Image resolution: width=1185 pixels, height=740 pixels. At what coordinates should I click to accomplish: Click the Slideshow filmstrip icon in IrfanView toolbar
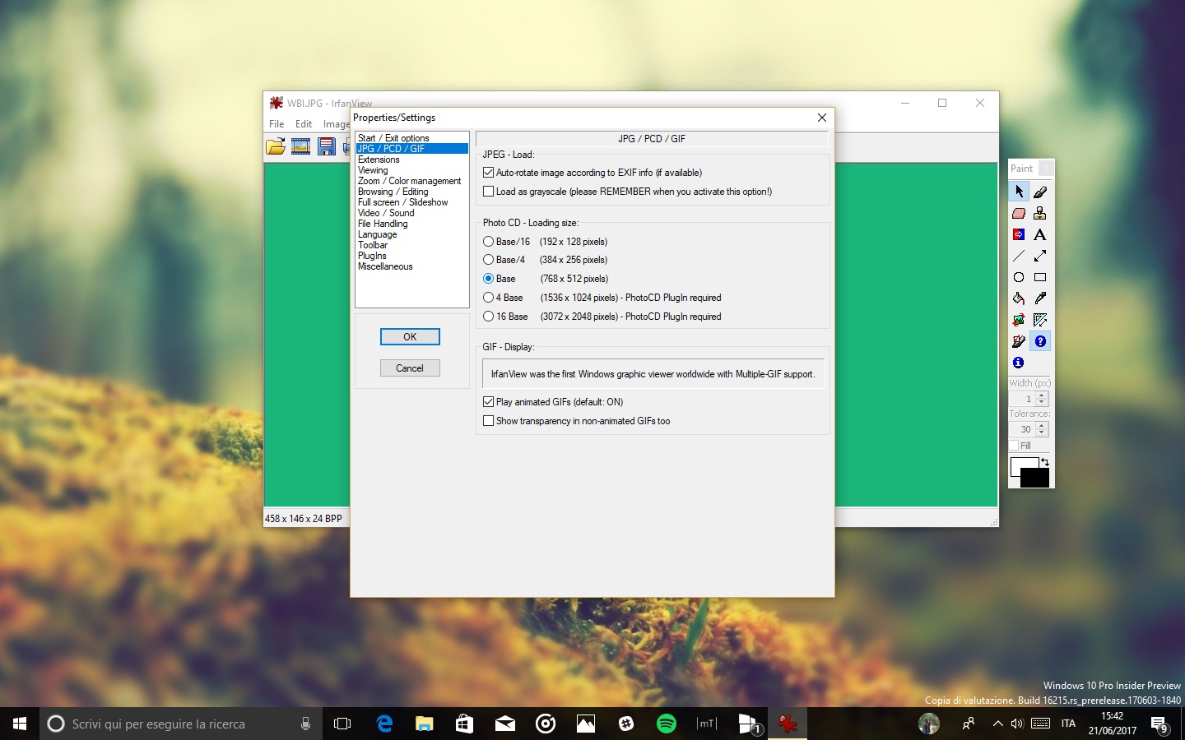[301, 147]
